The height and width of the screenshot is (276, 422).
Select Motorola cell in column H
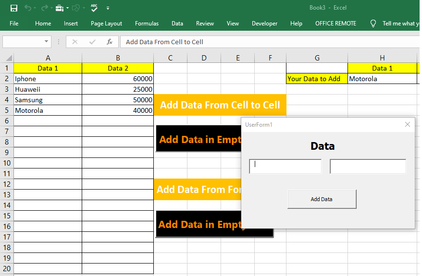coord(382,79)
